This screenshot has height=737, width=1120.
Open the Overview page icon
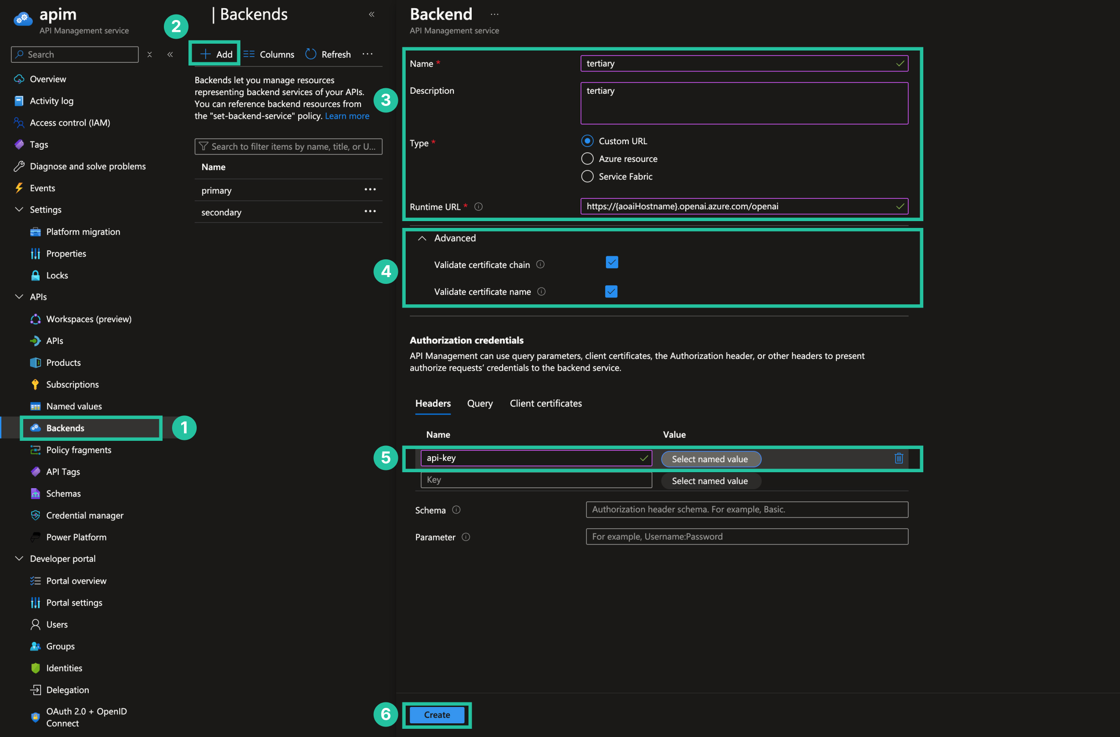click(x=19, y=79)
